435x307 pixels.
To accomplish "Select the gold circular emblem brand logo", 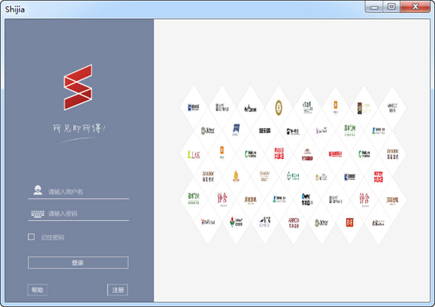I will click(278, 108).
